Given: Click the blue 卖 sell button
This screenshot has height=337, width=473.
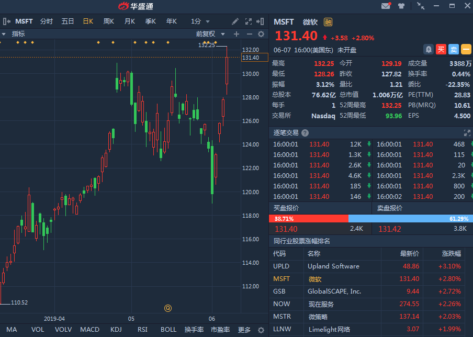Looking at the screenshot, I should [x=453, y=49].
